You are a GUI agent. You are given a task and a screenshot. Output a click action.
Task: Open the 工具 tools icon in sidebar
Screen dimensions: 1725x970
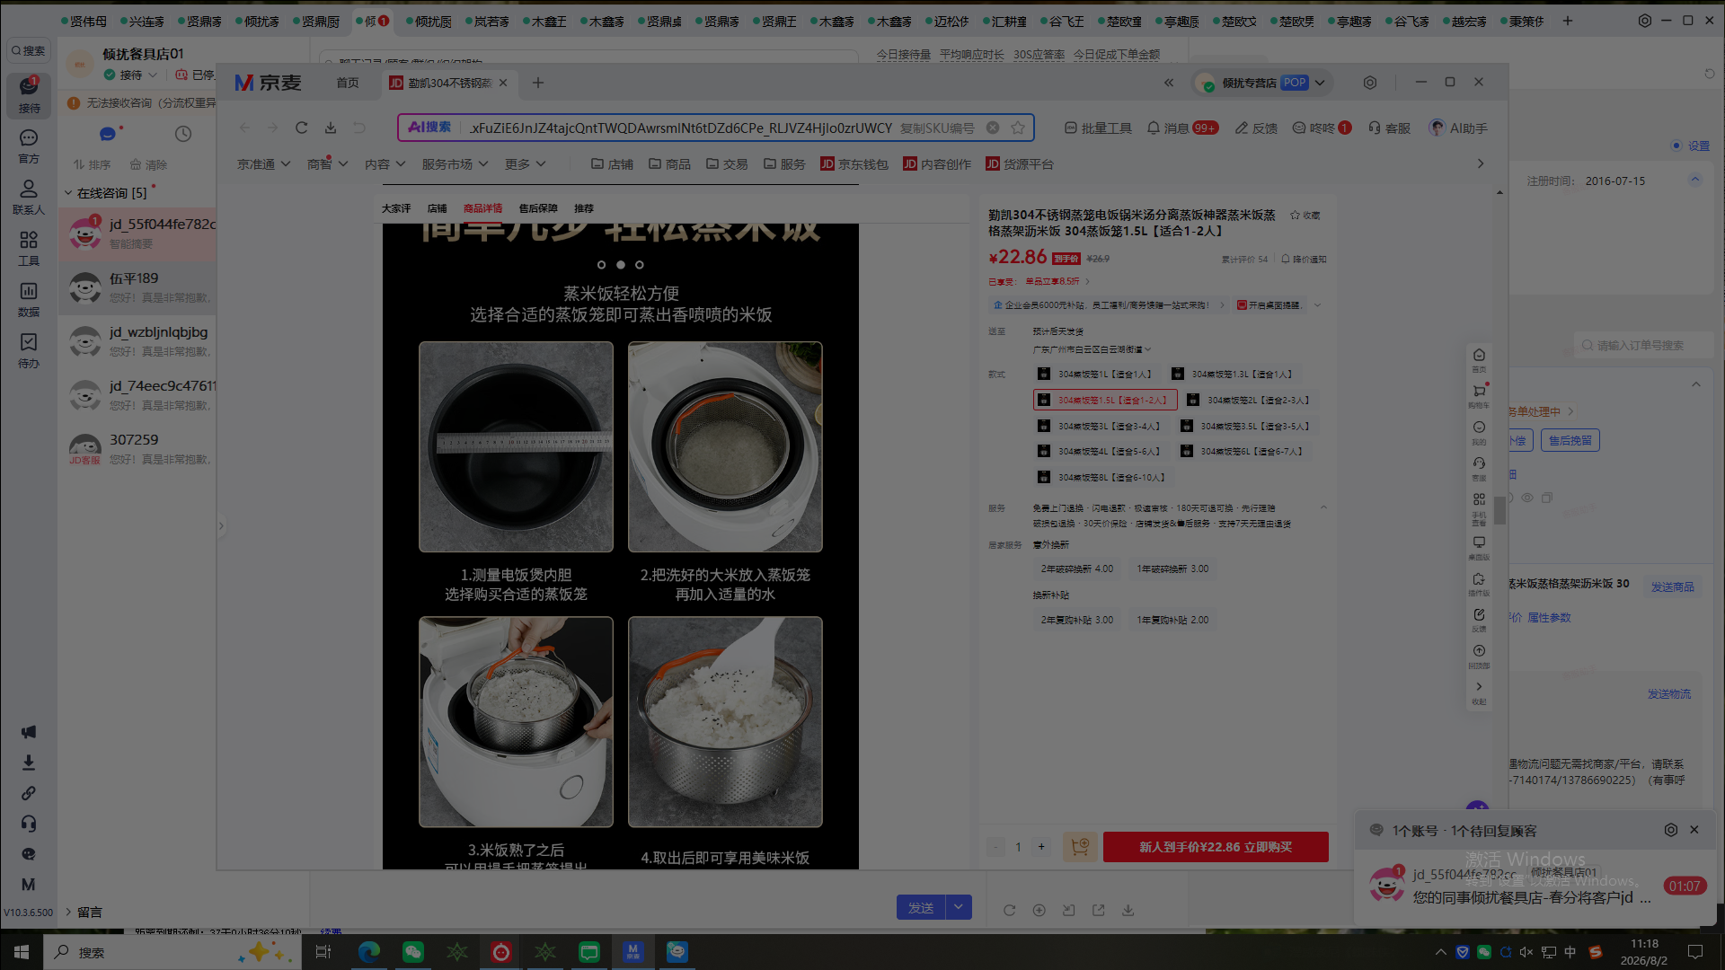pos(29,248)
